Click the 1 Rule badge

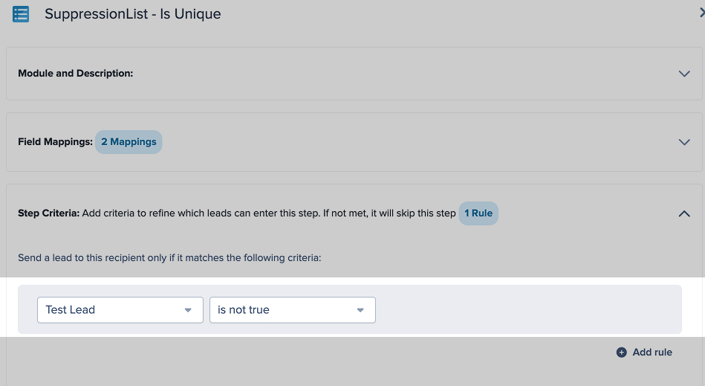[x=478, y=213]
